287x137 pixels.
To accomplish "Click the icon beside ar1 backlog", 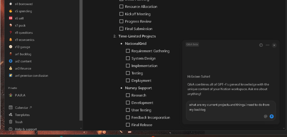I will click(11, 54).
